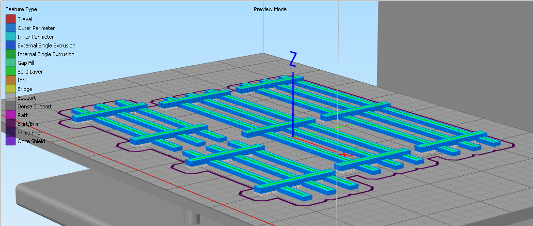
Task: Click the External Single Extrusion swatch
Action: tap(10, 45)
